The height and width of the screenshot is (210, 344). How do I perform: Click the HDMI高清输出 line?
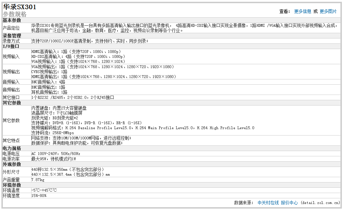(x=104, y=77)
